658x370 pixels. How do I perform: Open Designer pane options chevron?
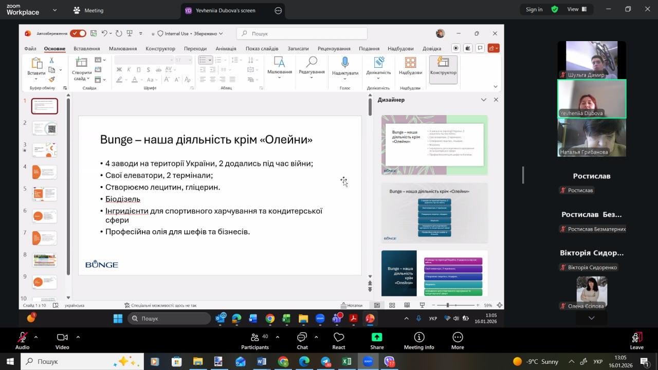[x=483, y=100]
